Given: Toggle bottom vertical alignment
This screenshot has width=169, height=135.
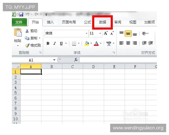Looking at the screenshot, I should [x=135, y=34].
